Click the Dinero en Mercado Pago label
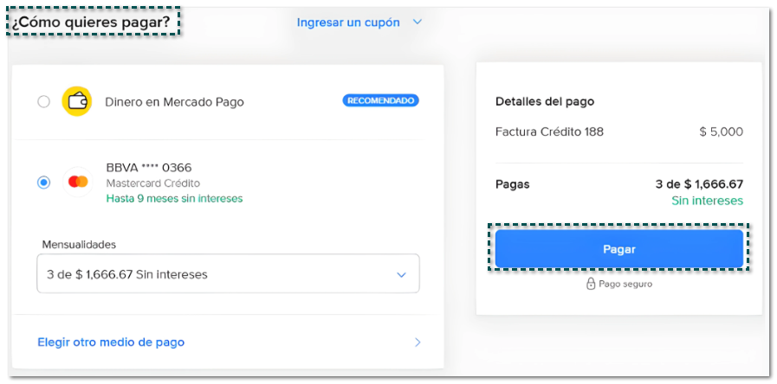 tap(174, 102)
